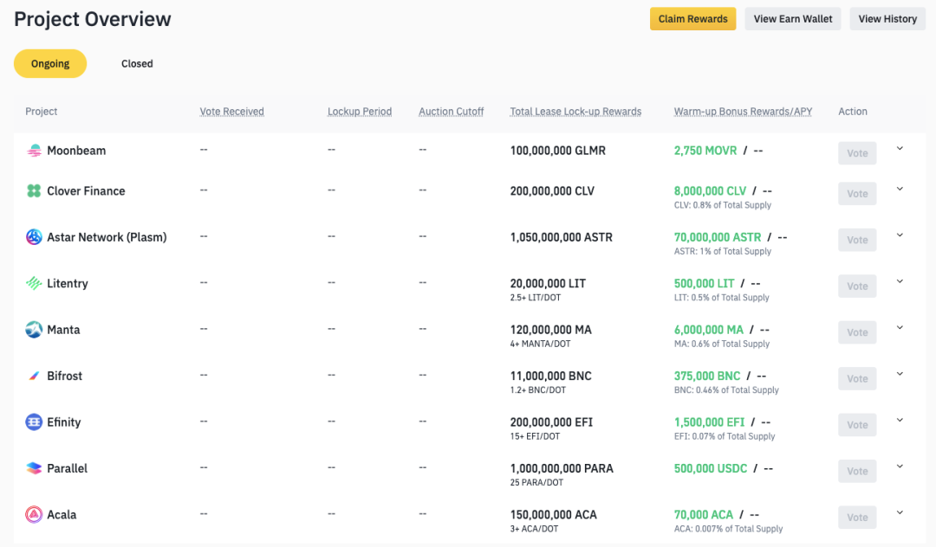Click the 100,000,000 GLMR reward amount
936x547 pixels.
tap(557, 151)
